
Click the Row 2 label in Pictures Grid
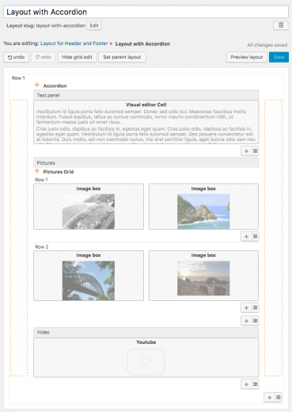tap(42, 246)
